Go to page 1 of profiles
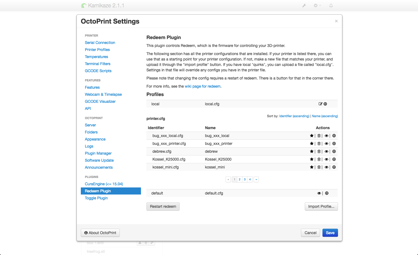Screen dimensions: 418x255 pos(235,179)
